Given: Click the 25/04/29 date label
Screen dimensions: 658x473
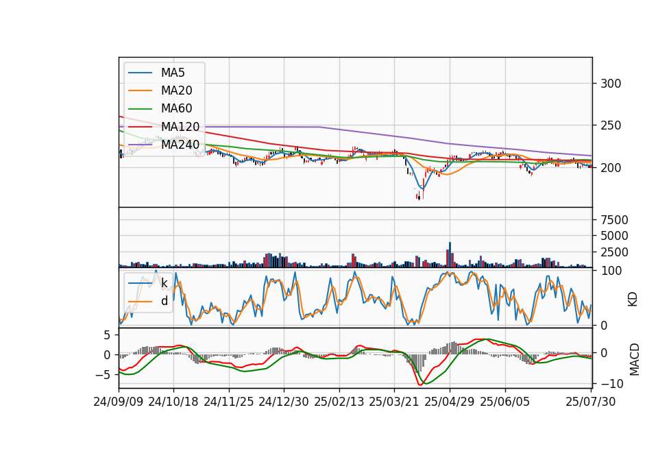Looking at the screenshot, I should (450, 402).
